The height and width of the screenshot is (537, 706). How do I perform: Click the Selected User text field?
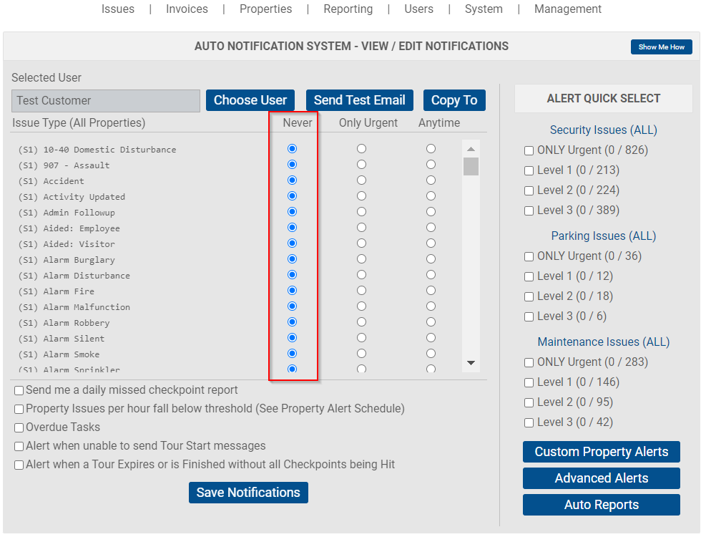(x=106, y=100)
